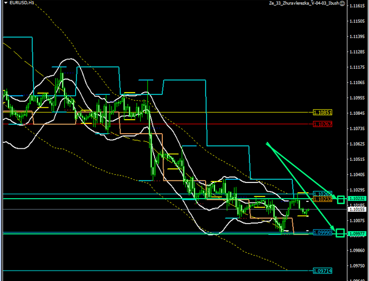
Task: Click the EURUSD,H1 chart title
Action: coord(15,4)
